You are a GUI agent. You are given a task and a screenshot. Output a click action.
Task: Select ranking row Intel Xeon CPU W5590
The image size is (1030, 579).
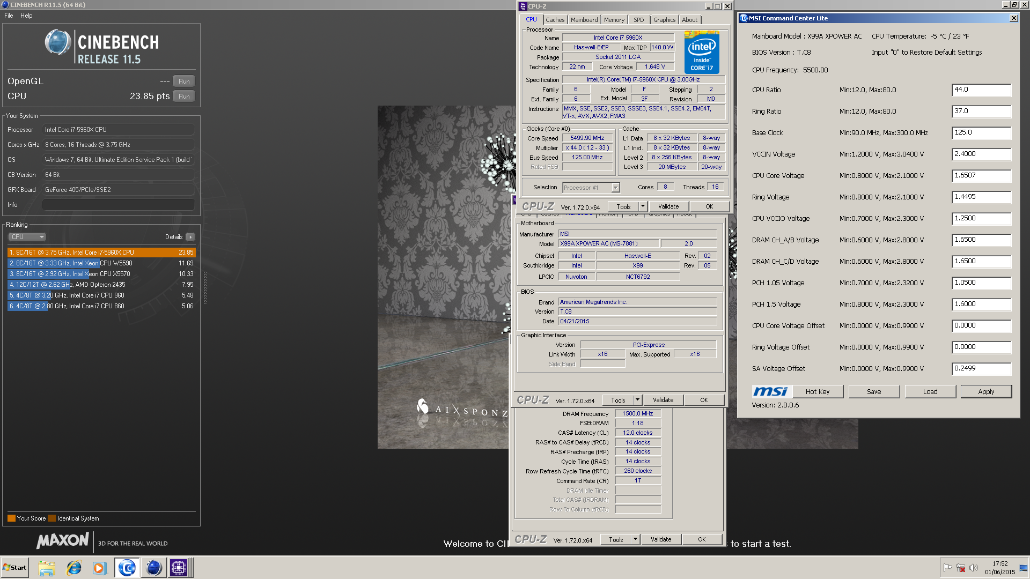click(101, 263)
